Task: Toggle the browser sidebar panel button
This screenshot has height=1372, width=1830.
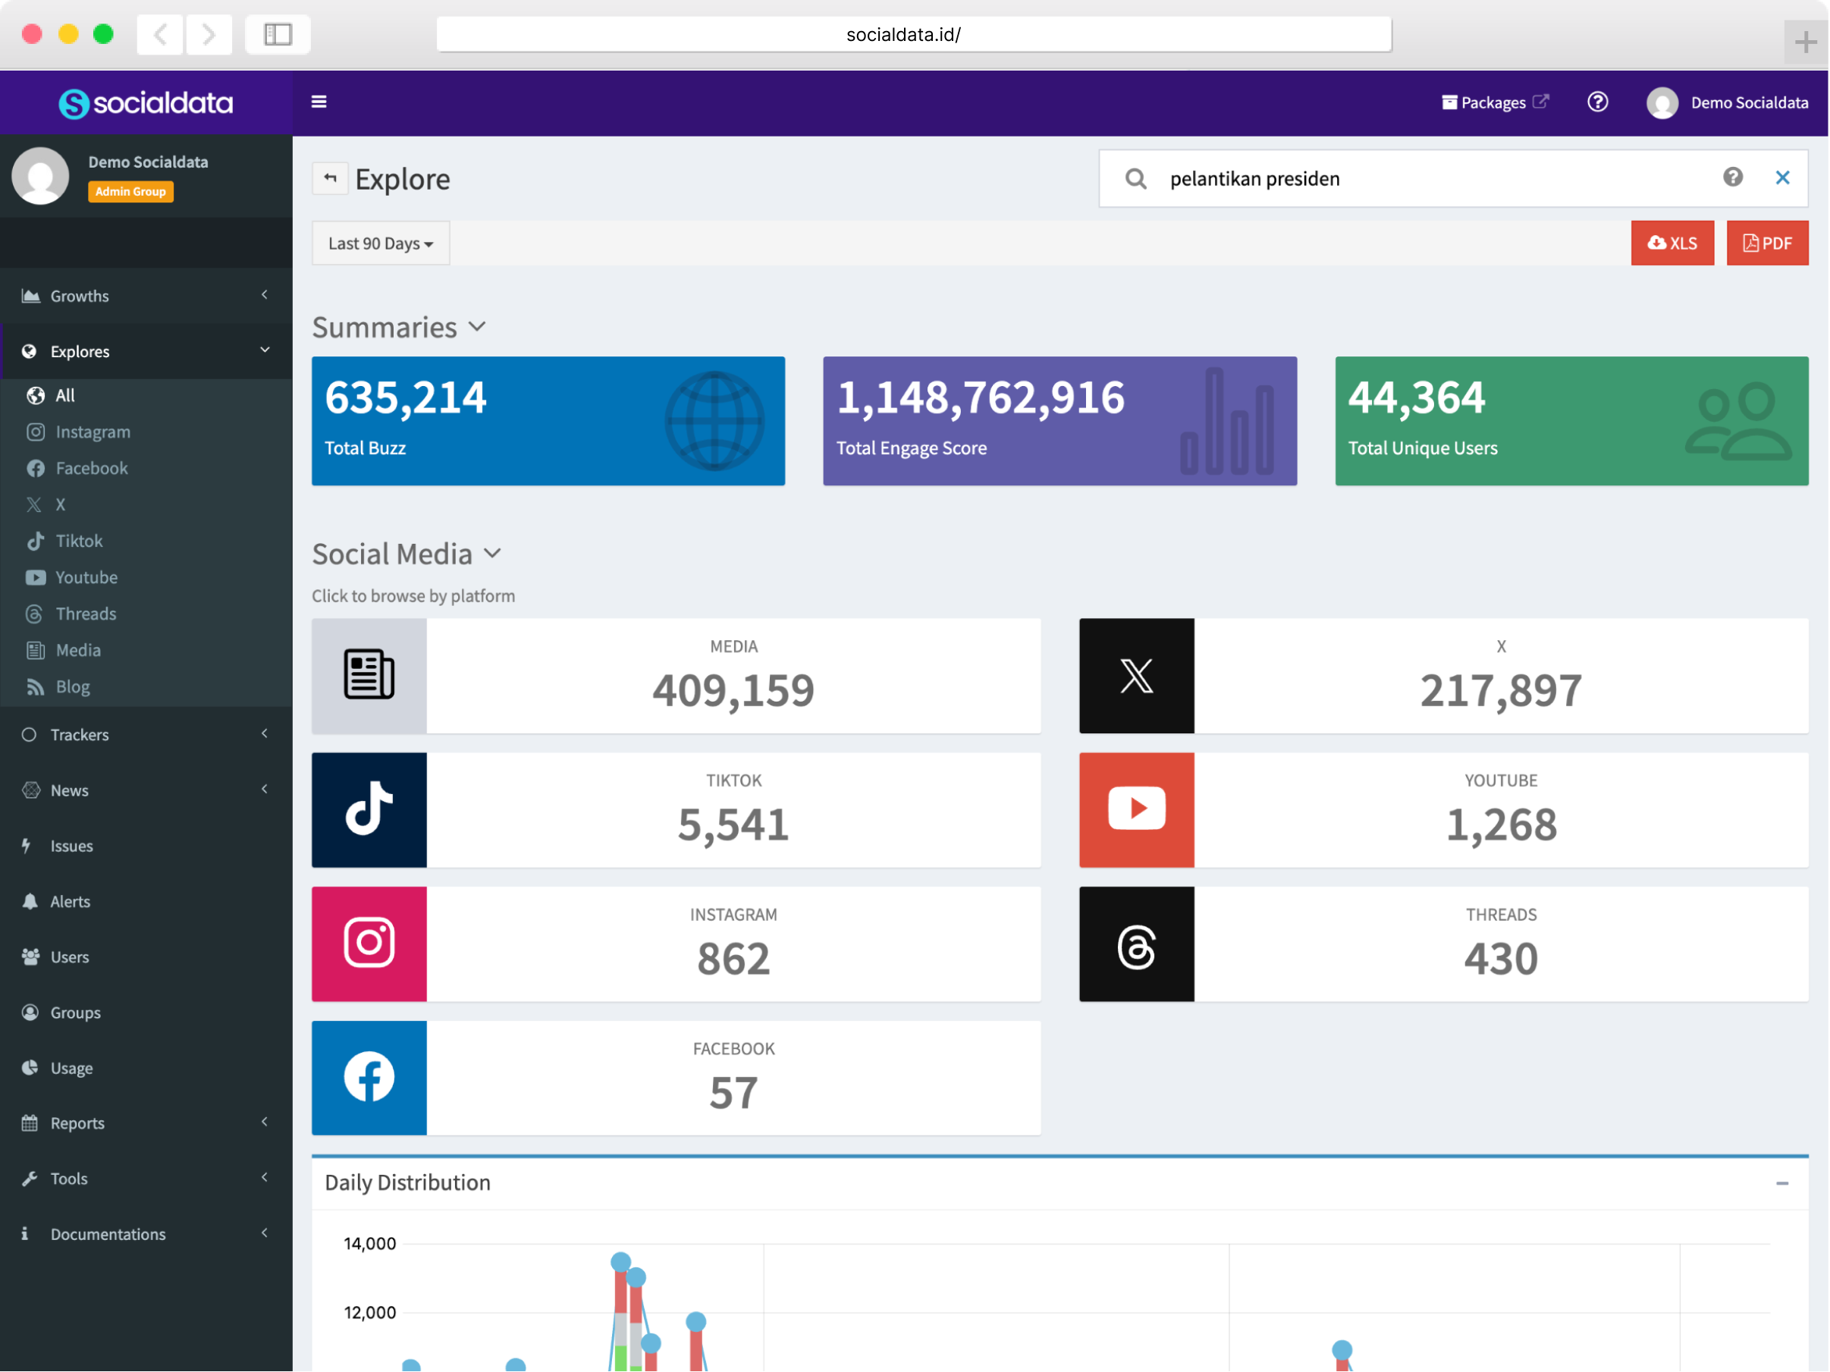Action: click(x=278, y=34)
